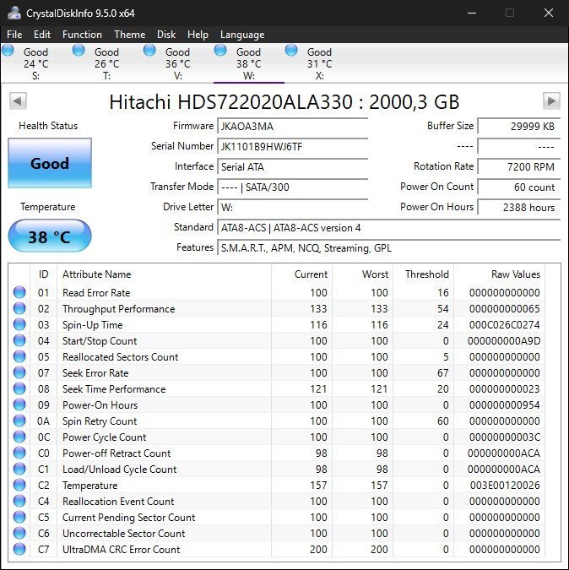
Task: Click the status orb for Read Error Rate
Action: pyautogui.click(x=19, y=293)
